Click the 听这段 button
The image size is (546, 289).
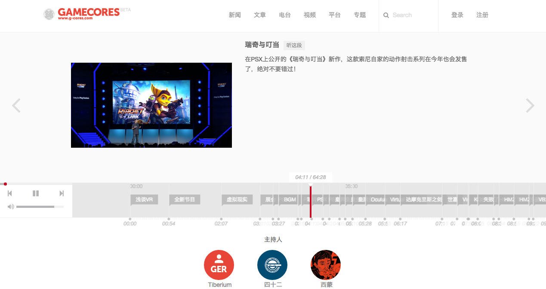click(294, 45)
